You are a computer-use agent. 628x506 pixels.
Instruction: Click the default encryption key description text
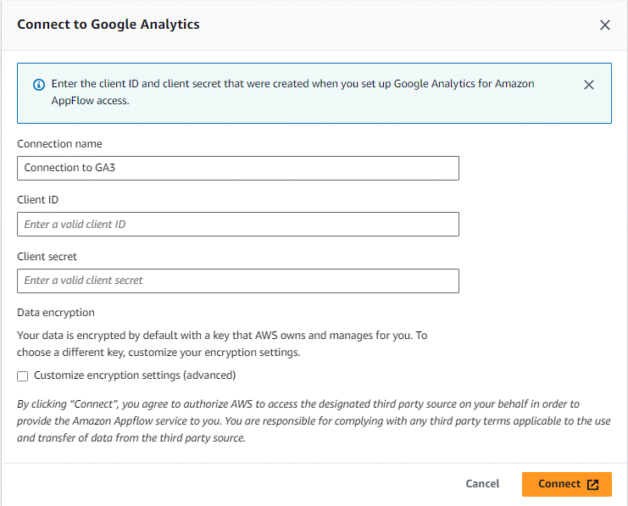(222, 344)
